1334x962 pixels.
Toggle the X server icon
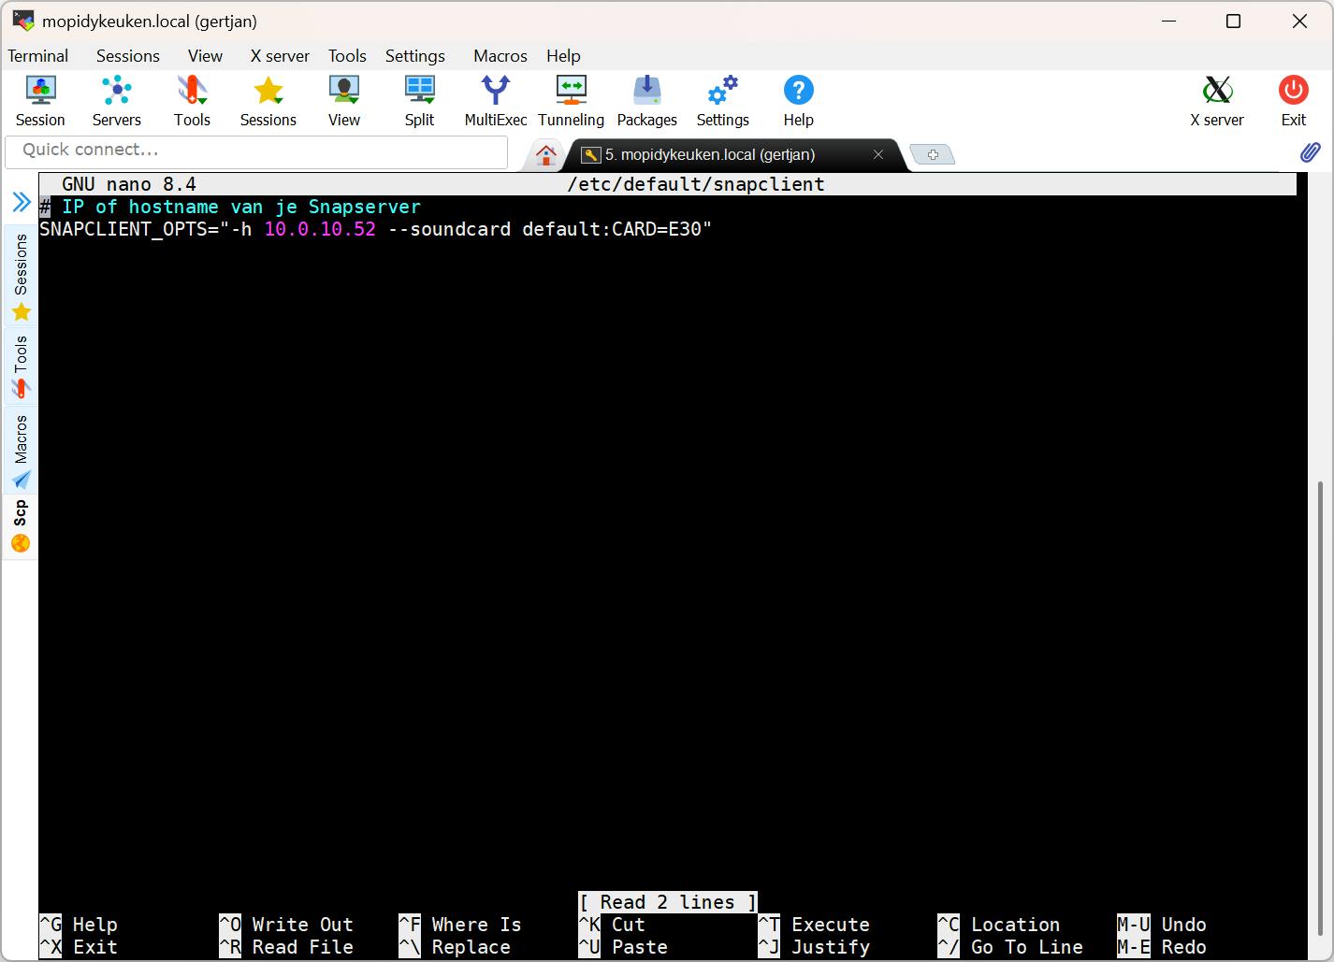(1217, 101)
